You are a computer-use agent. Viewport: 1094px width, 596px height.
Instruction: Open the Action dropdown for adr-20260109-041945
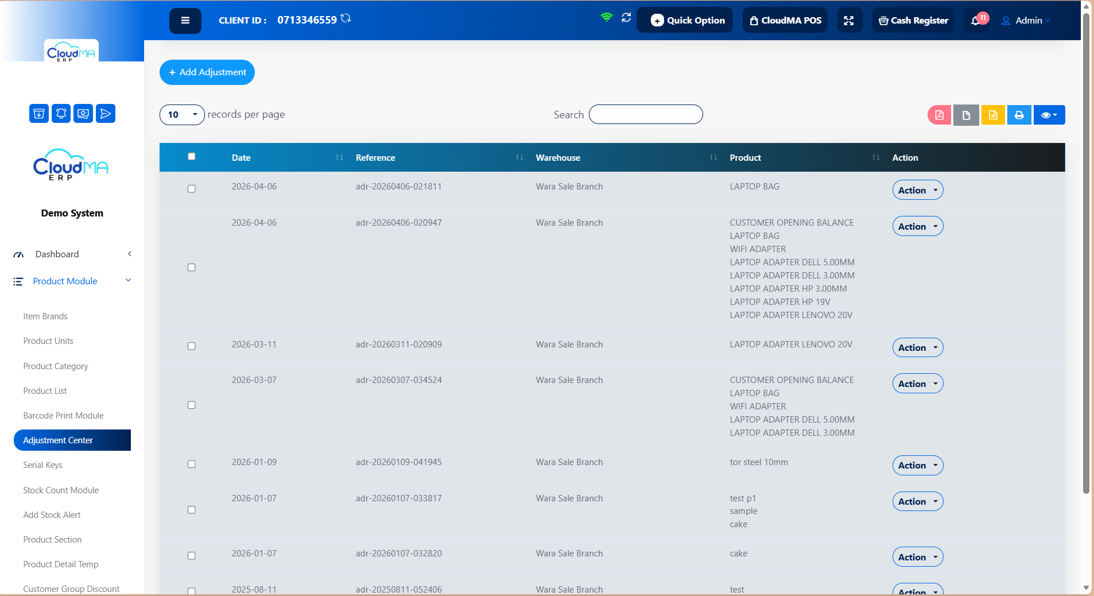(918, 465)
